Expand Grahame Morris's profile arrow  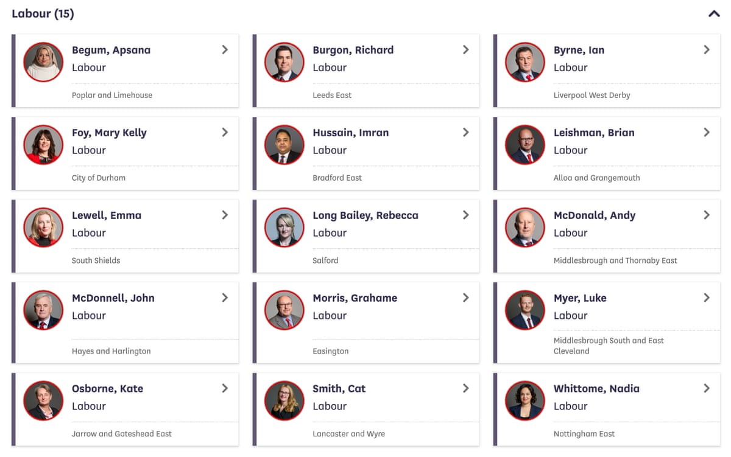[465, 298]
